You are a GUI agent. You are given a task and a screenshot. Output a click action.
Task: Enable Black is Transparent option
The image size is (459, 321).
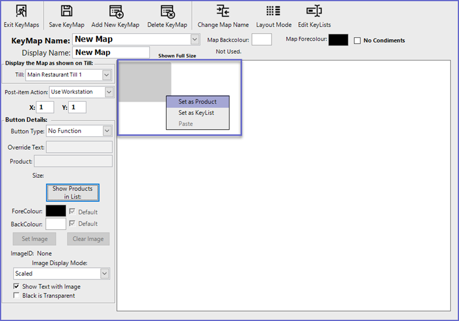click(x=17, y=296)
